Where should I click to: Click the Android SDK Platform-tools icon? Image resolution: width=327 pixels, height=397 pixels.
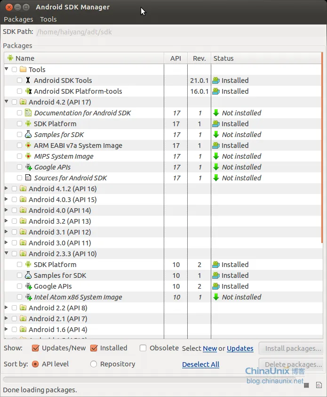[29, 91]
